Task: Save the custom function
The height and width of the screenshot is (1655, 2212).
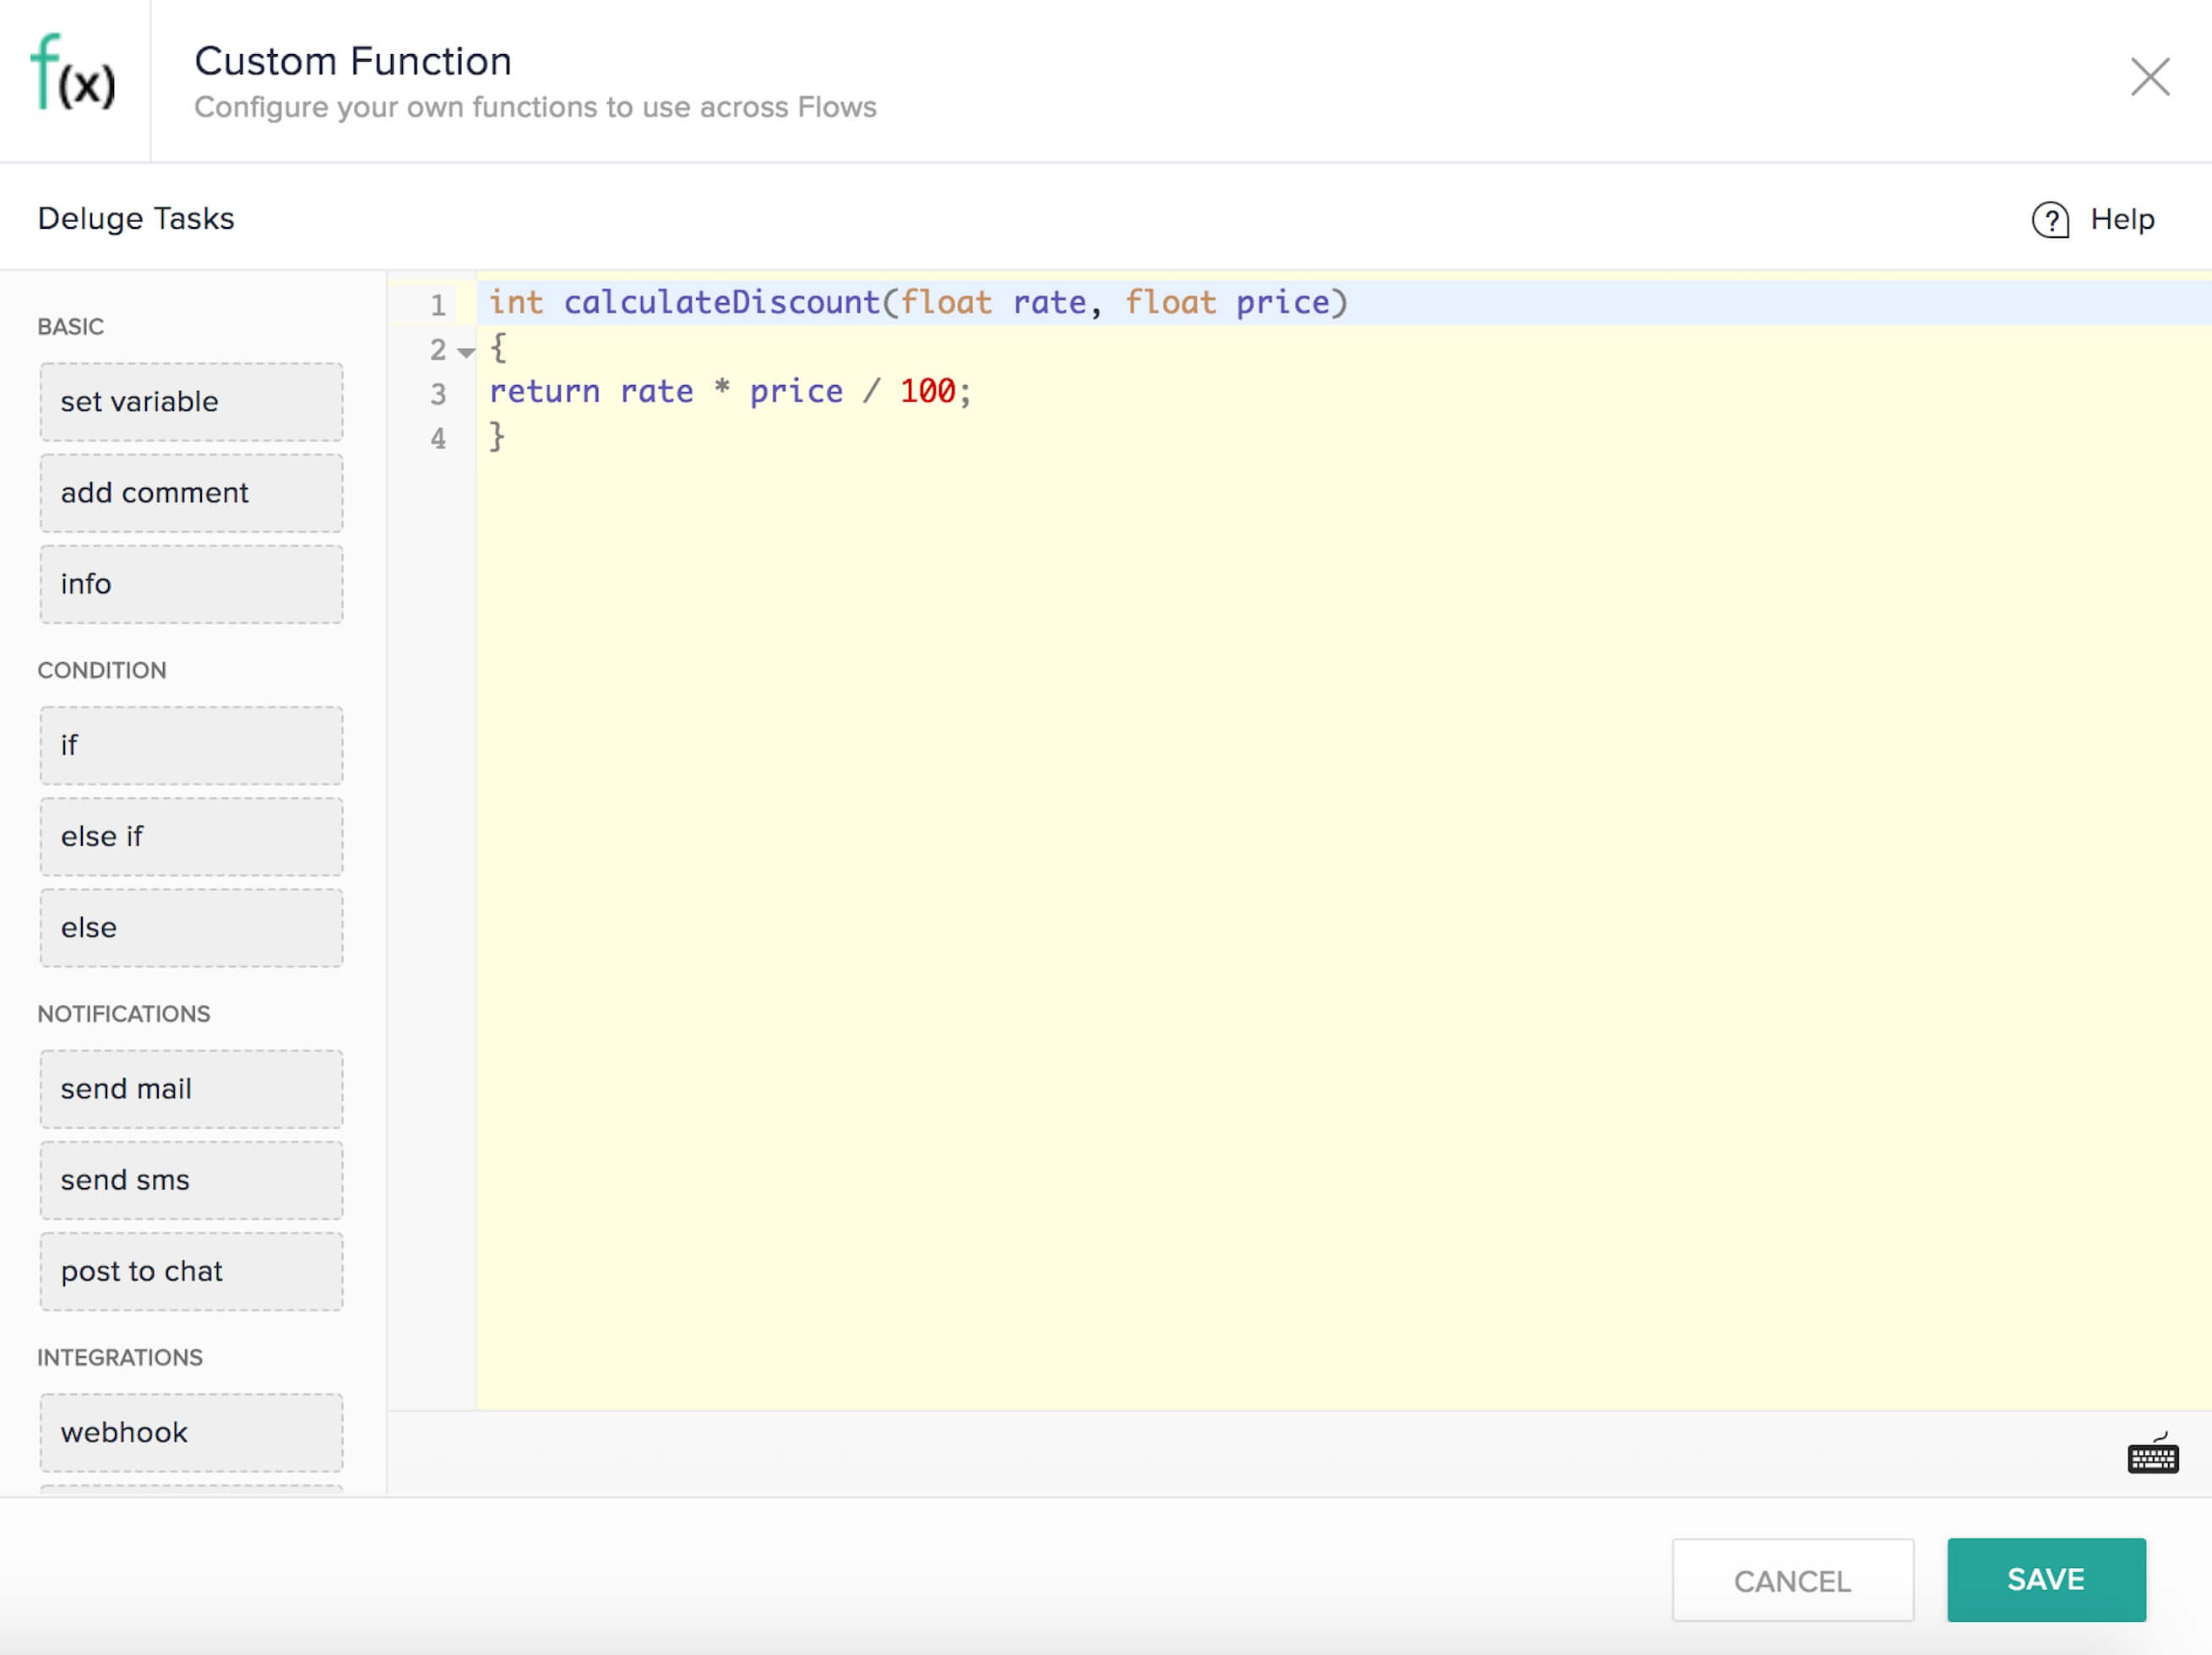Action: (x=2046, y=1580)
